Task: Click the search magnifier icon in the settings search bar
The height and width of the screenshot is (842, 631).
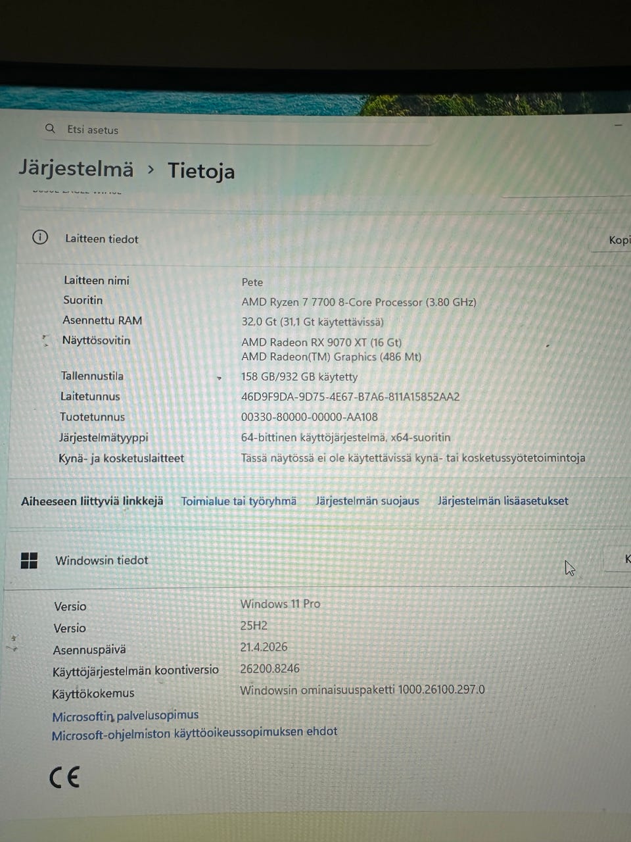Action: pyautogui.click(x=50, y=128)
